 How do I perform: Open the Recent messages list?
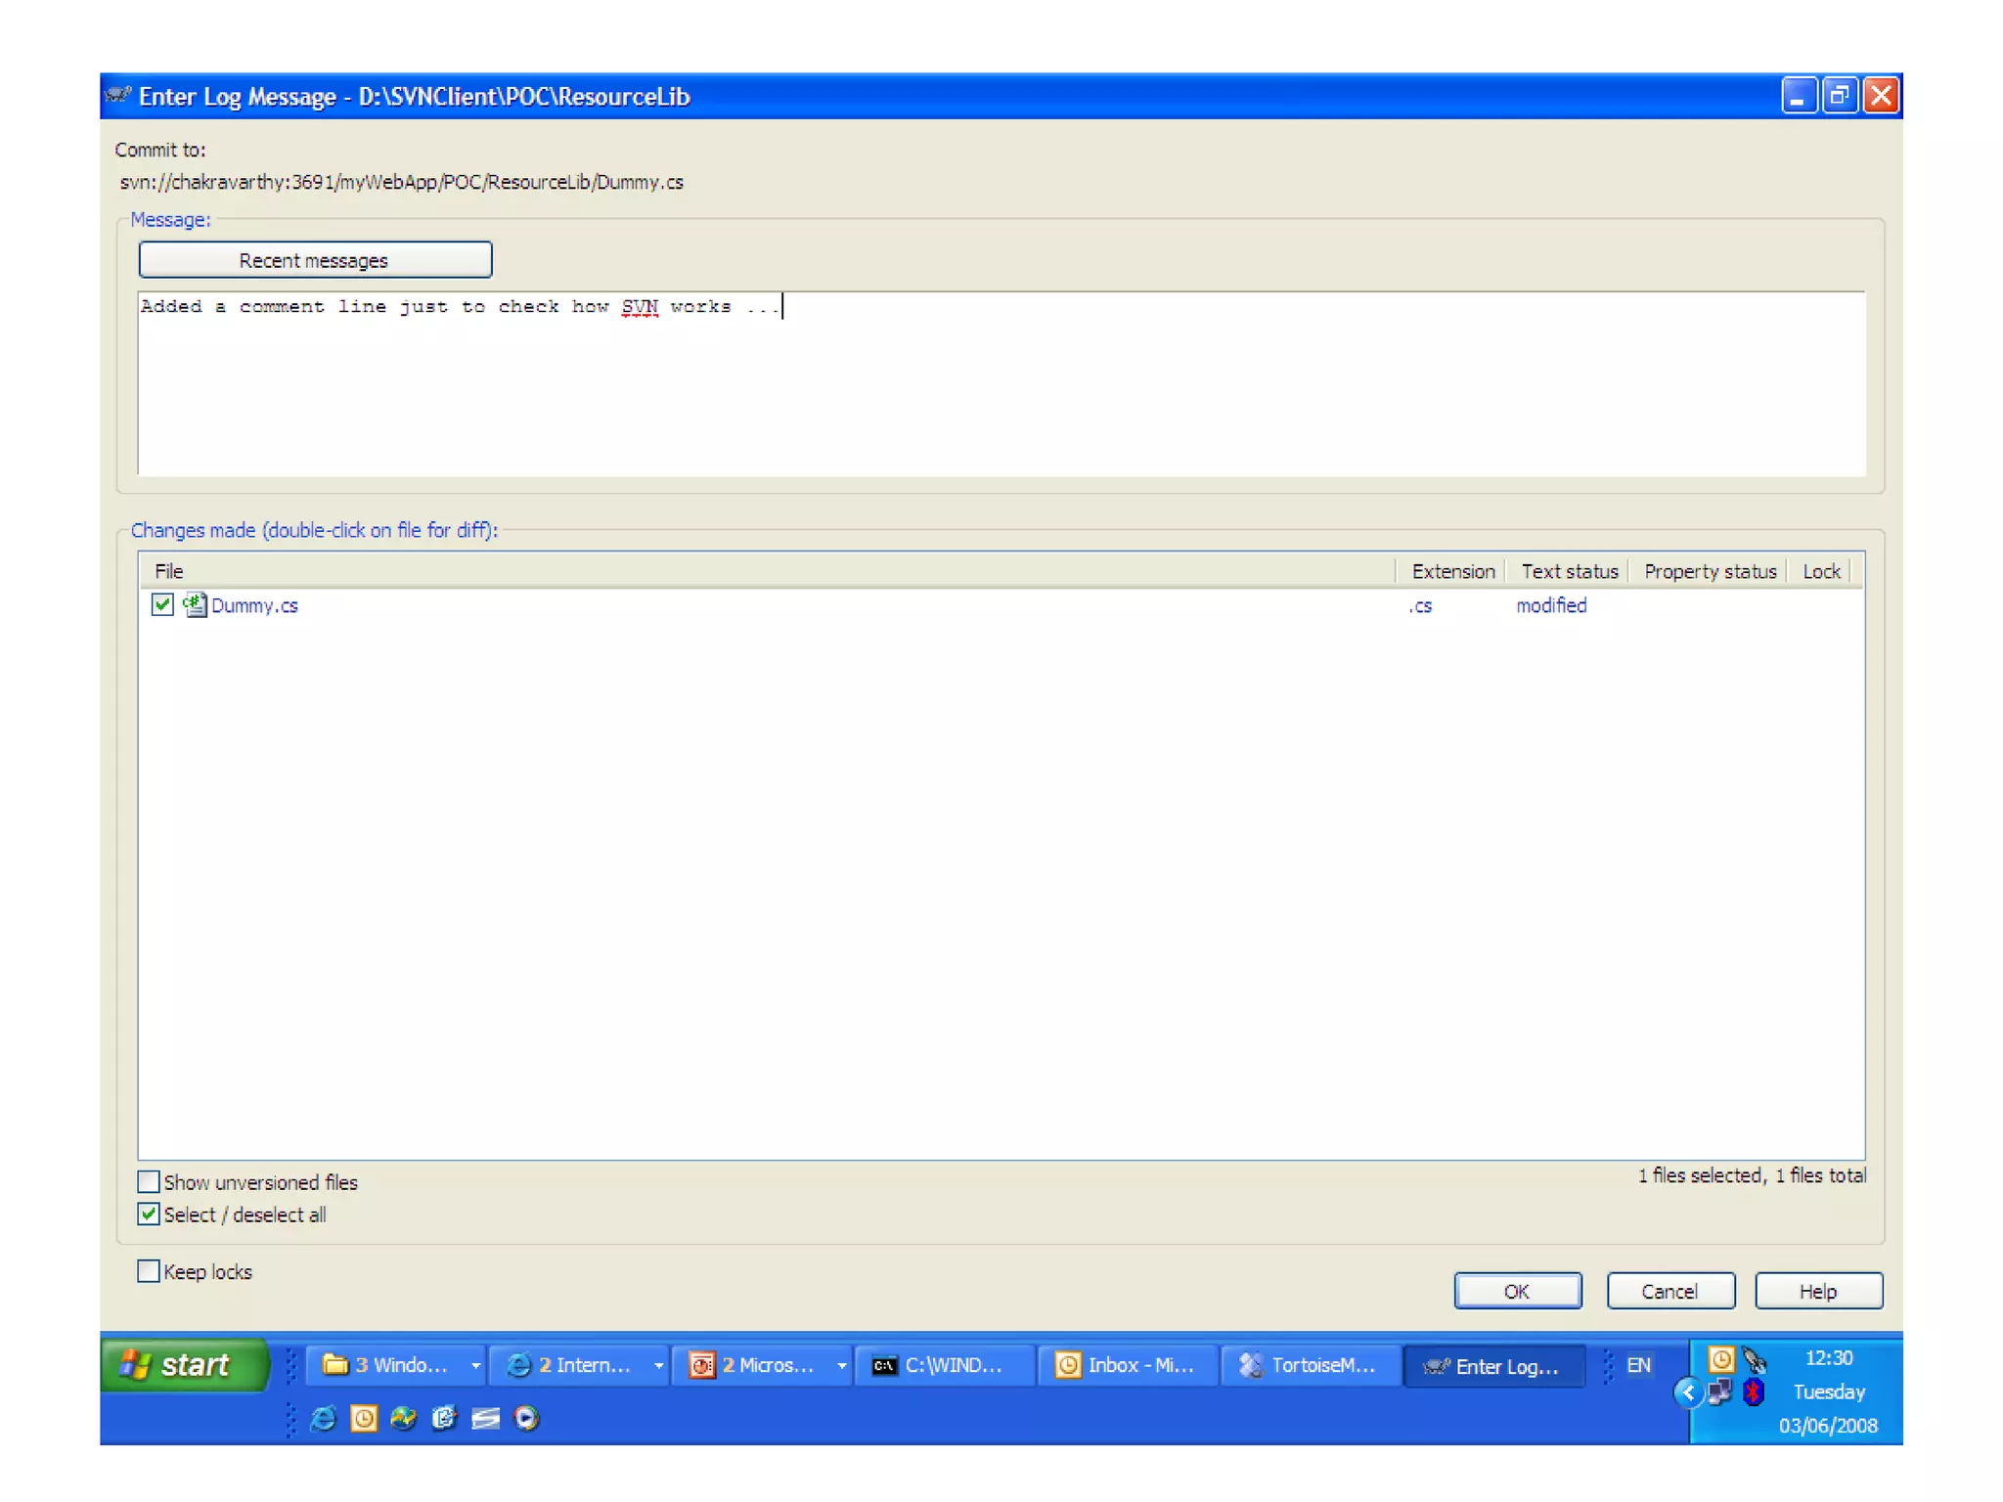coord(314,260)
